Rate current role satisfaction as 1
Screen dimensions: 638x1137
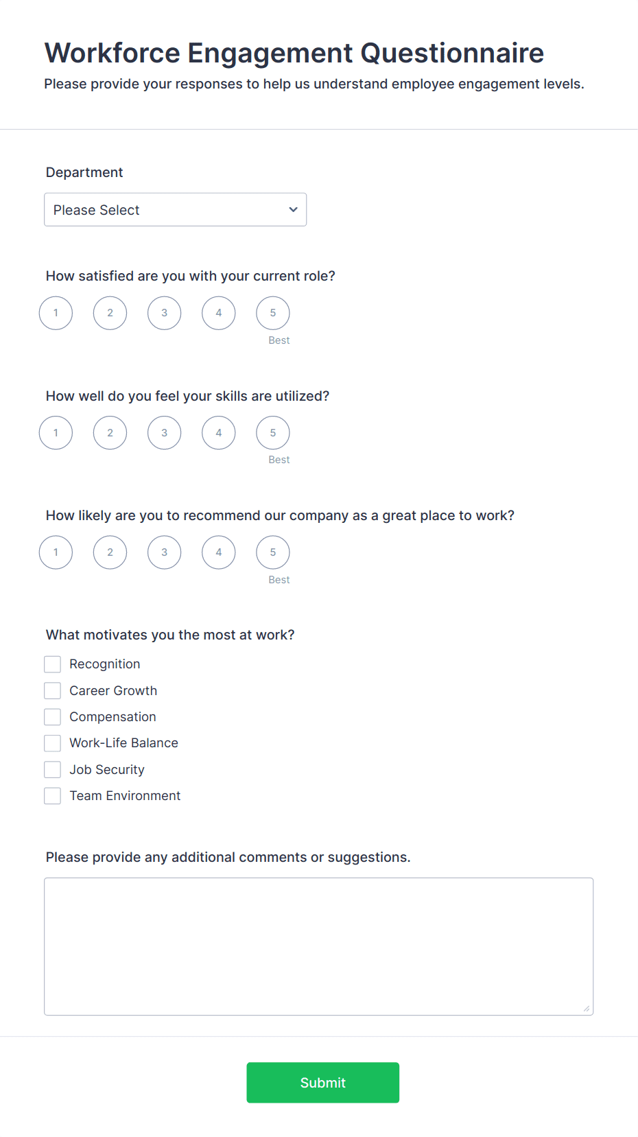(56, 313)
